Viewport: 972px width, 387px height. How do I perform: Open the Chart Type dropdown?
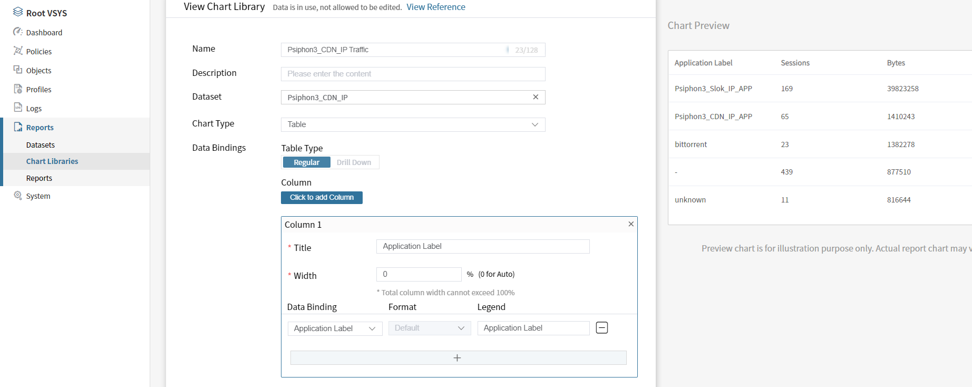point(413,124)
